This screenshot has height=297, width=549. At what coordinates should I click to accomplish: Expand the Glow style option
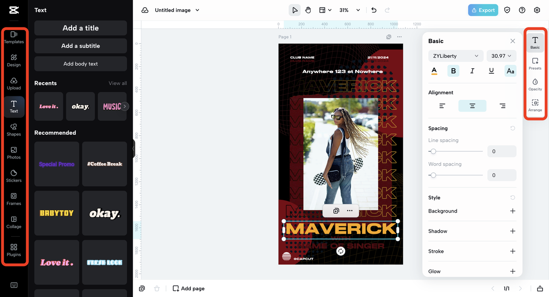pos(512,271)
